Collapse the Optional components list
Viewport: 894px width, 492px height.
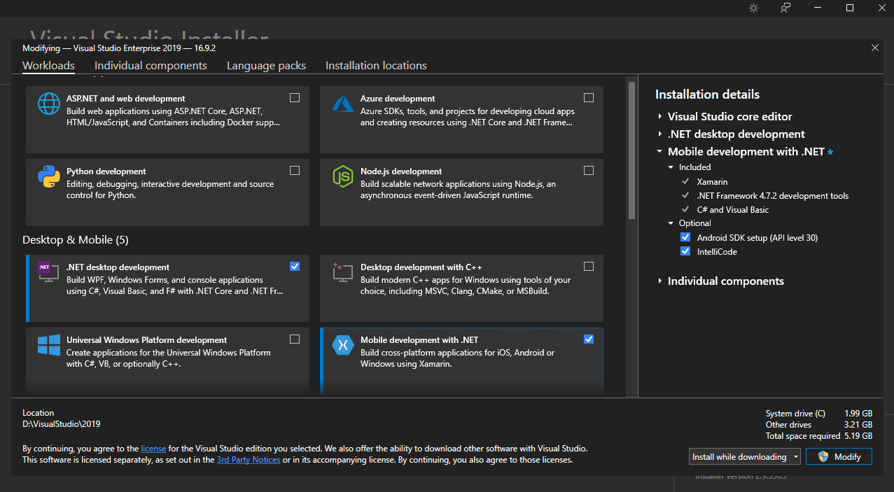pyautogui.click(x=671, y=223)
